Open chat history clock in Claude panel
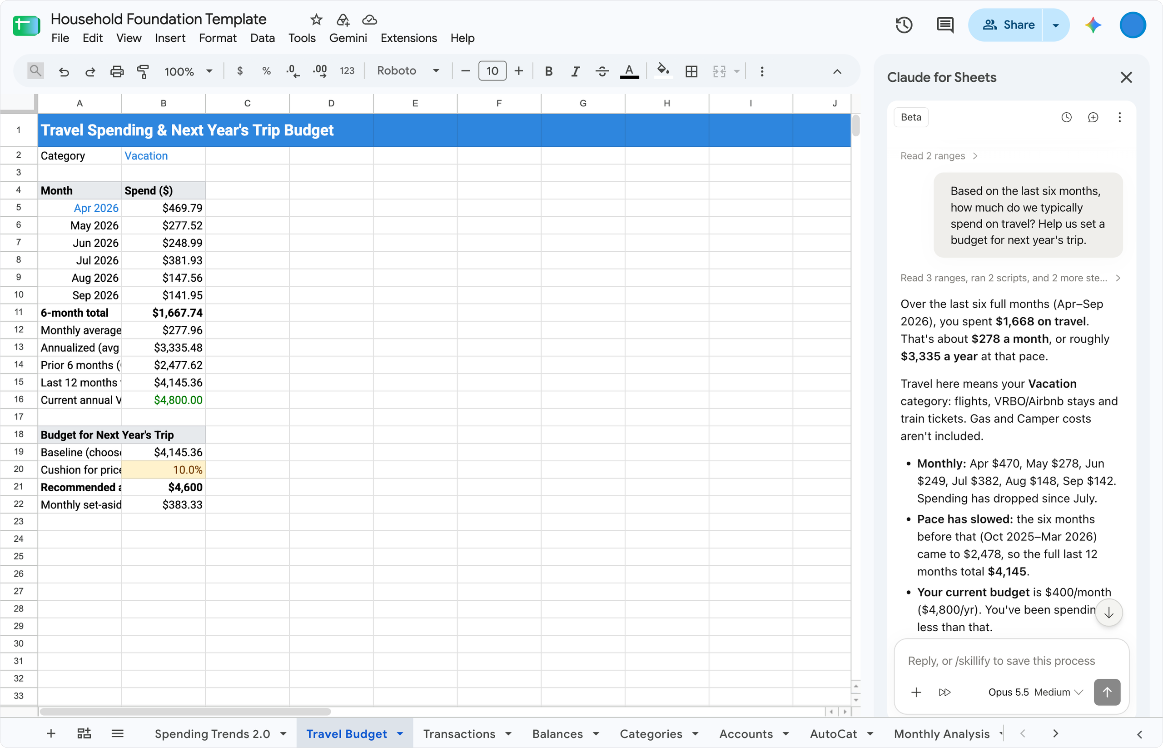1163x748 pixels. point(1066,117)
